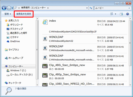Select お気に入り in the navigation pane
This screenshot has height=97, width=133.
14,20
